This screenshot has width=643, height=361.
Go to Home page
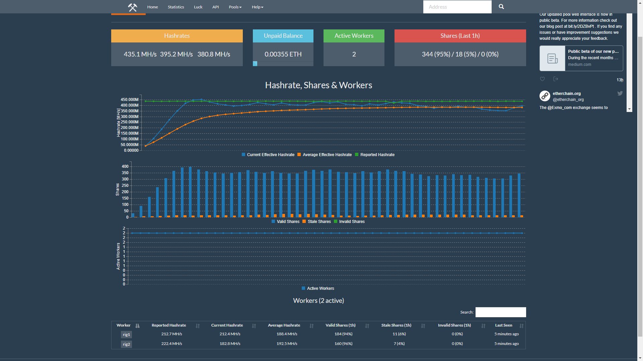pyautogui.click(x=152, y=7)
